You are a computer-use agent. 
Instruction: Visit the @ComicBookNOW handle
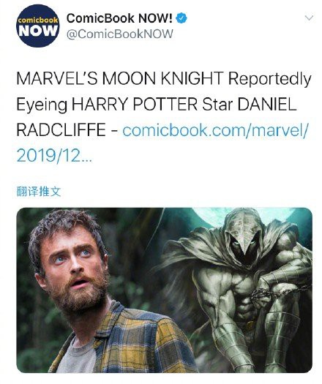point(119,34)
